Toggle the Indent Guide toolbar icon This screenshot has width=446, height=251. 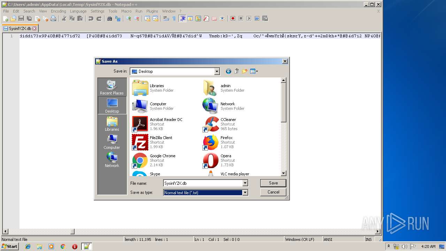182,18
